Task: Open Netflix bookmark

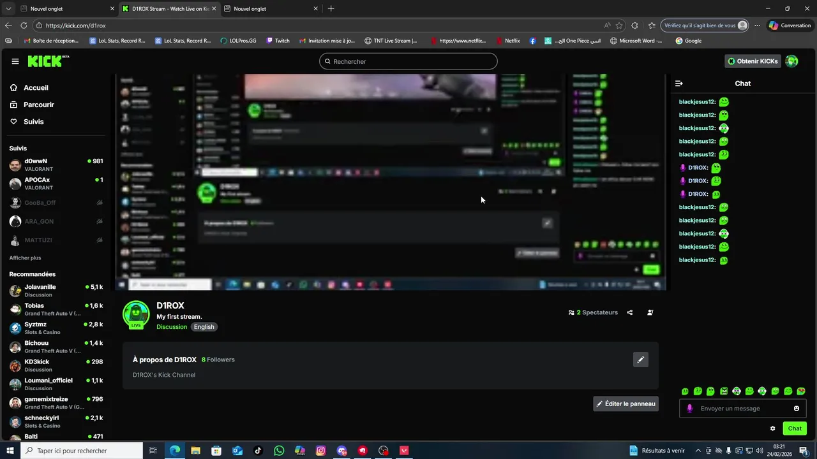Action: [x=508, y=41]
